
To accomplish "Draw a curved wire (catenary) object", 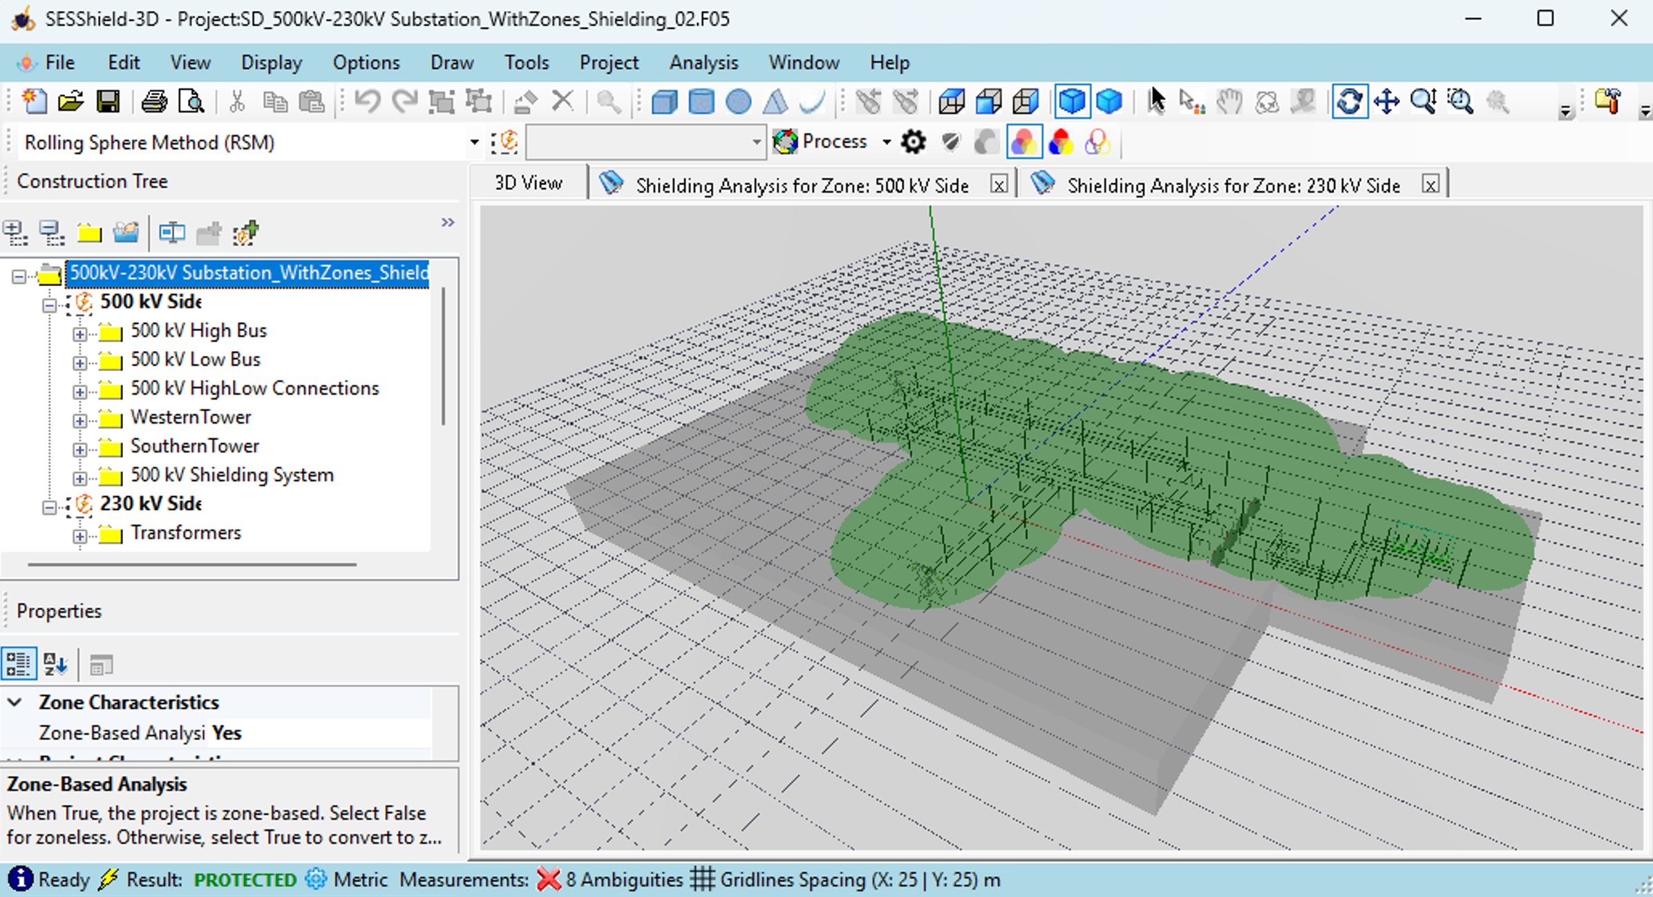I will [x=812, y=102].
